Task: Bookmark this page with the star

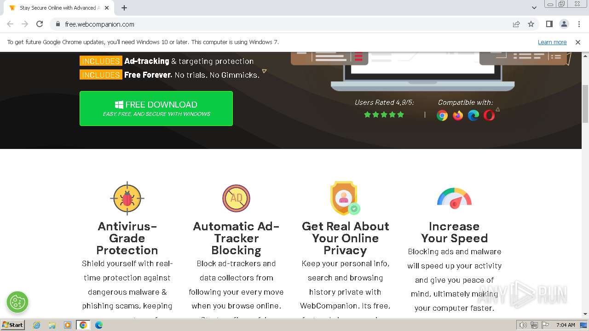Action: [x=531, y=24]
